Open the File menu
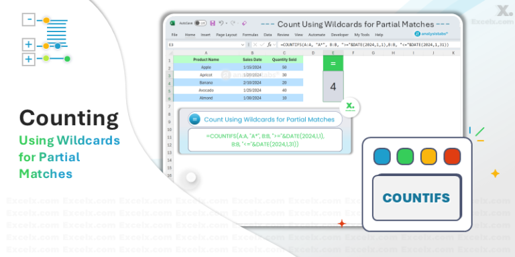This screenshot has height=257, width=515. 174,35
